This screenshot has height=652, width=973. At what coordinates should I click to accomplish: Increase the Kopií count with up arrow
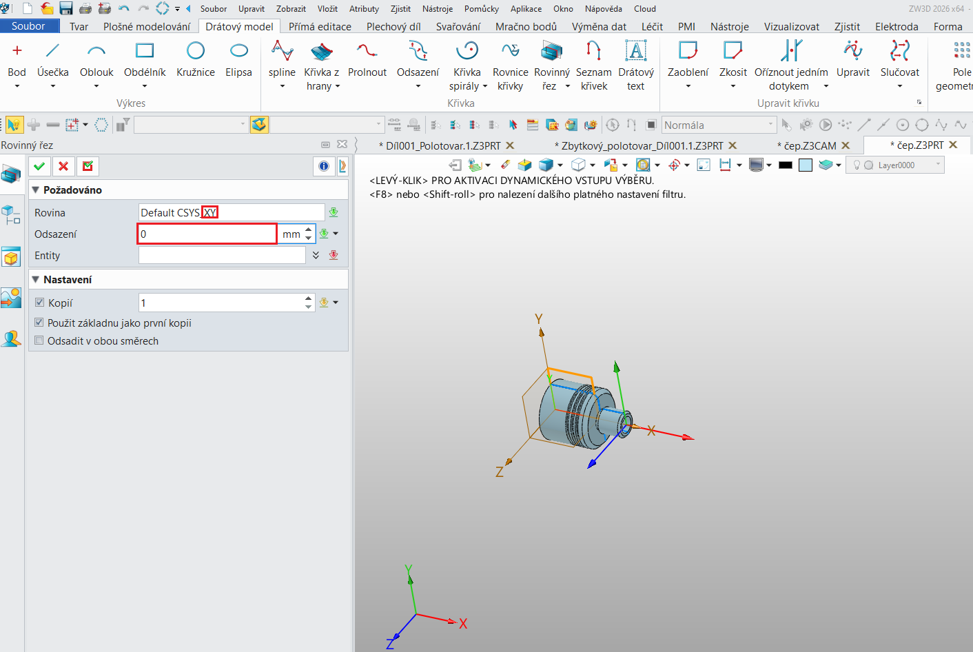point(308,298)
